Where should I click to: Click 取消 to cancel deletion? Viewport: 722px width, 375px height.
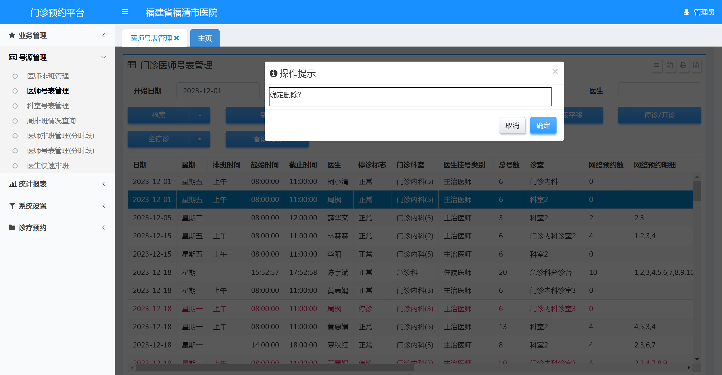point(512,125)
